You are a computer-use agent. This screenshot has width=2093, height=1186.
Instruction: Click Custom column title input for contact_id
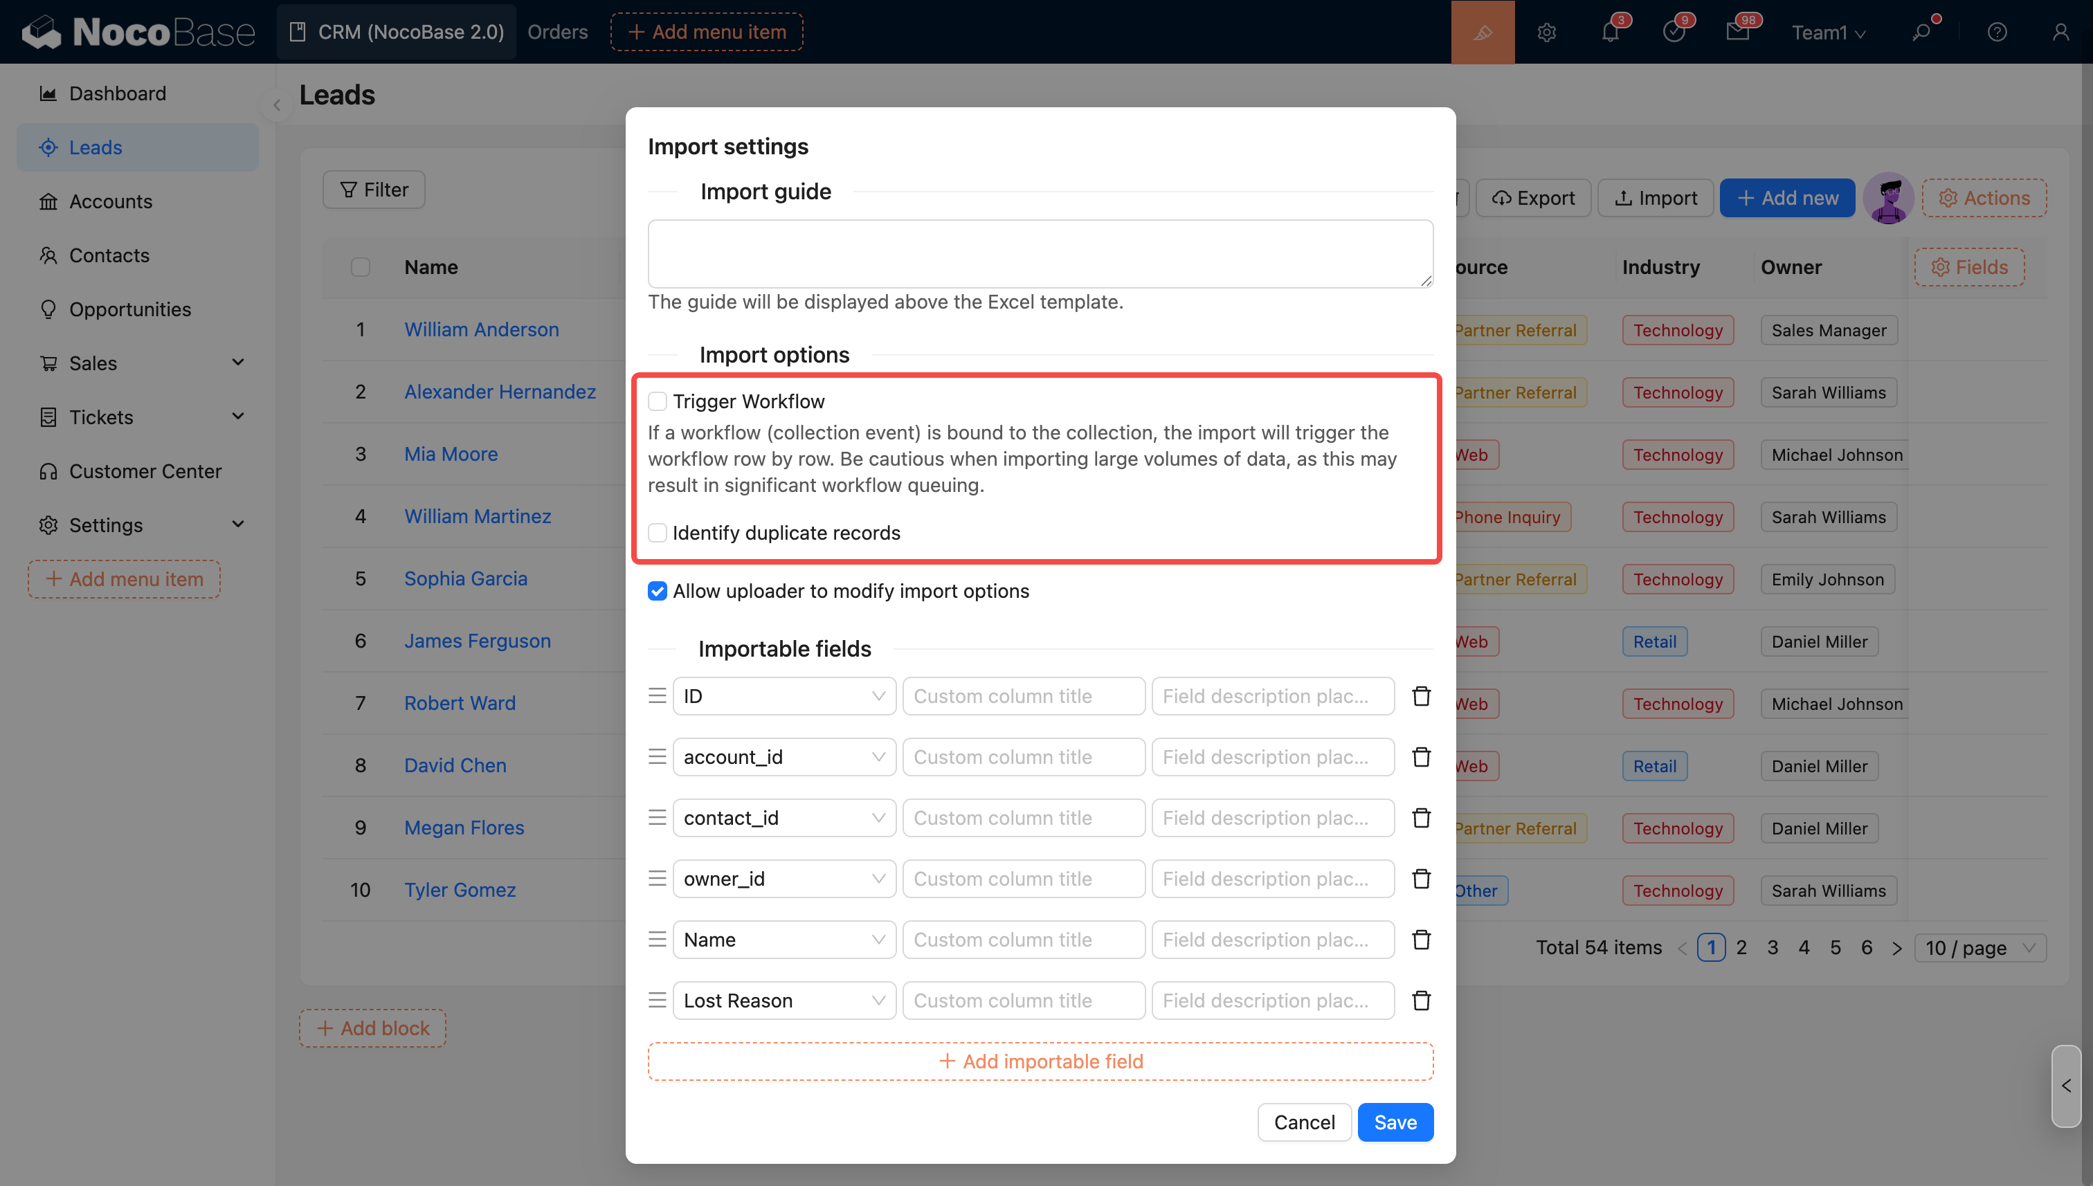(1023, 818)
